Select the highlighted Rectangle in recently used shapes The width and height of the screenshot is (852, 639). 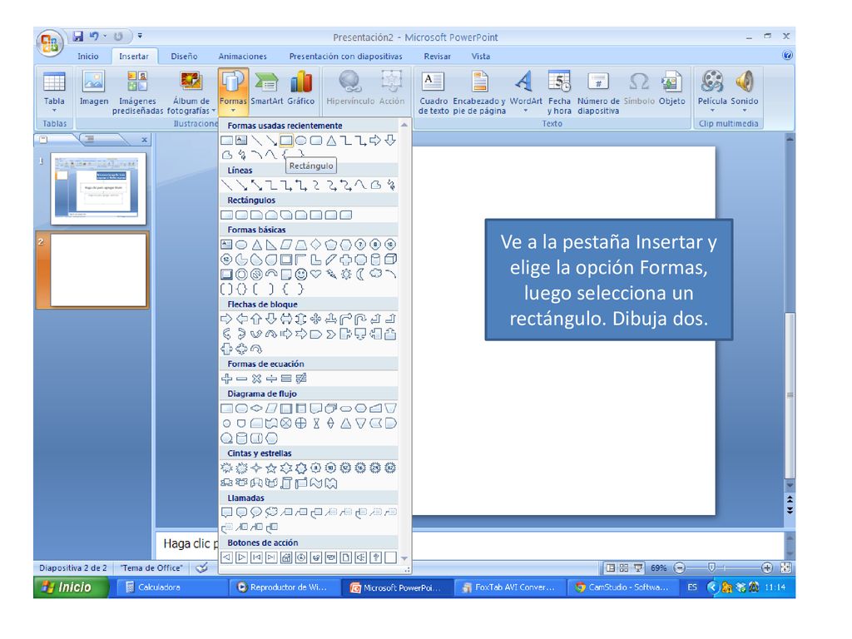[x=286, y=141]
